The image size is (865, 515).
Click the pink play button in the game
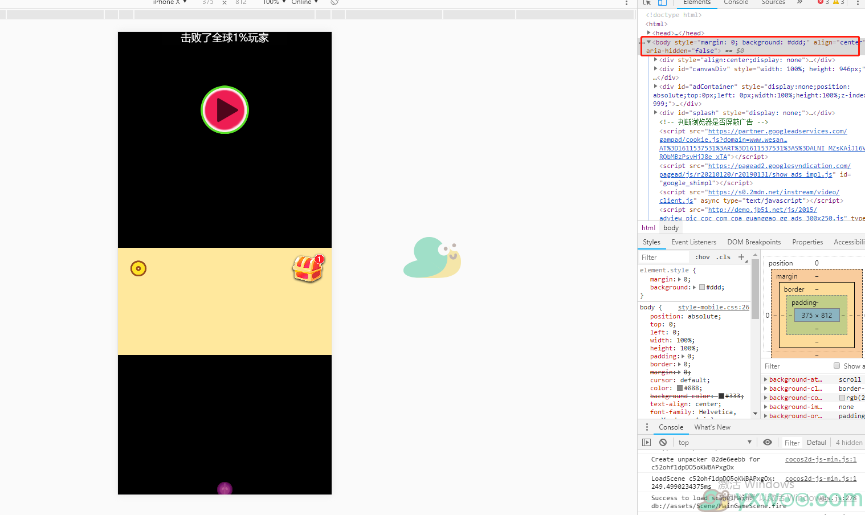[x=225, y=110]
